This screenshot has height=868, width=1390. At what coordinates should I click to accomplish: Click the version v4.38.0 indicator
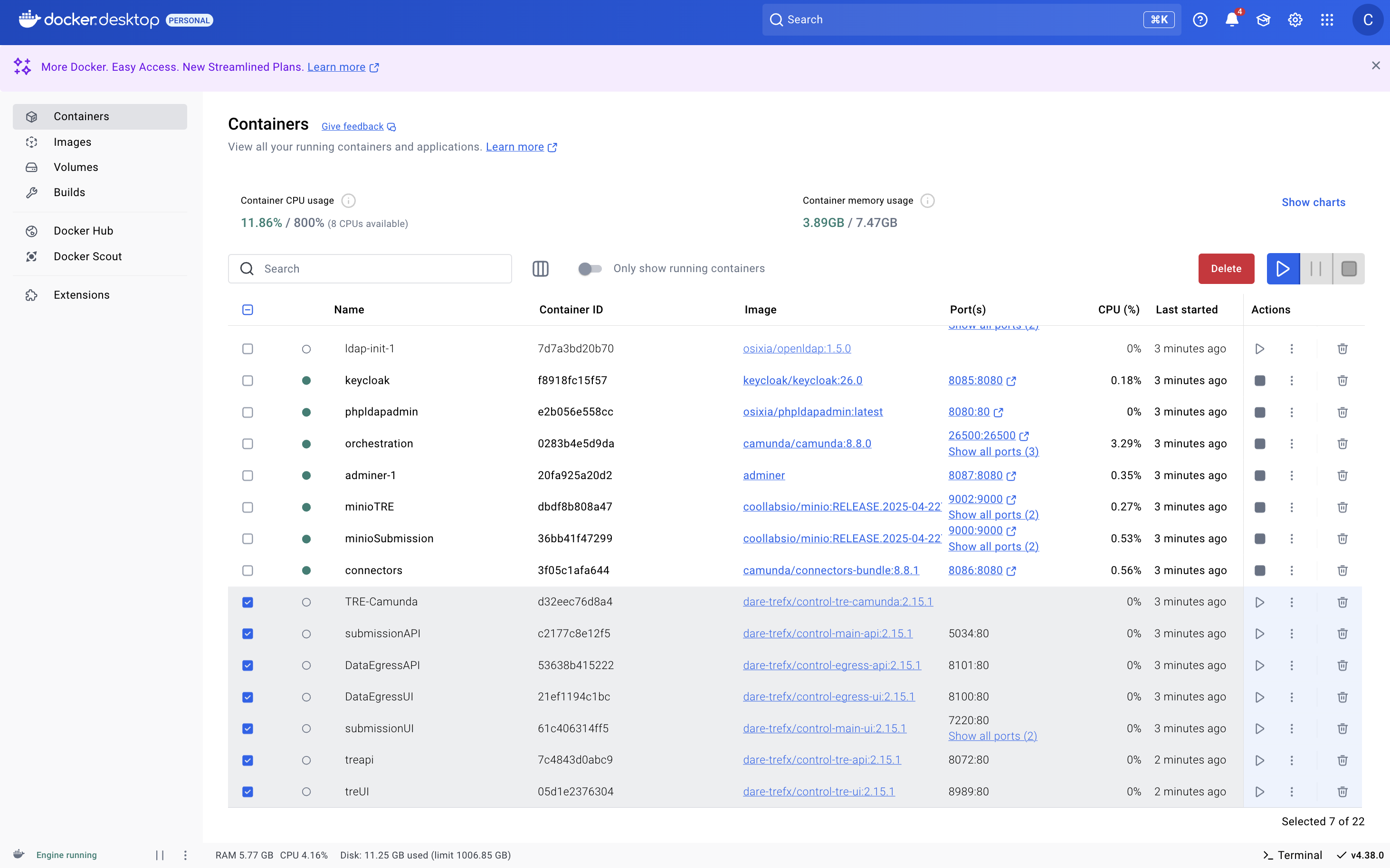pyautogui.click(x=1360, y=855)
